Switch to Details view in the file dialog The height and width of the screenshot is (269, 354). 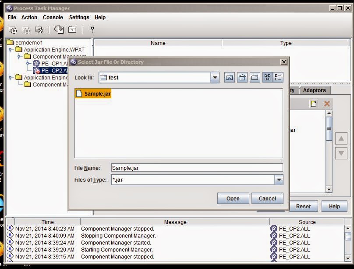coord(279,77)
